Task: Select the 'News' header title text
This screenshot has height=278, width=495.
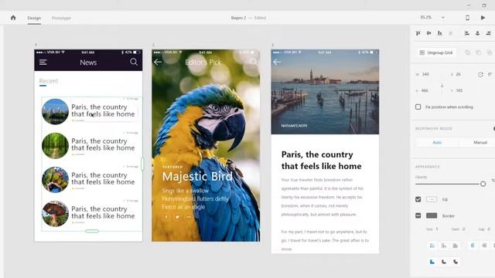Action: point(88,63)
